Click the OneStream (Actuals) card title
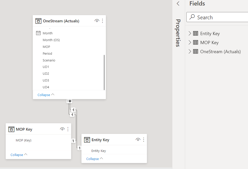Screen dimensions: 248x169 tap(61, 21)
